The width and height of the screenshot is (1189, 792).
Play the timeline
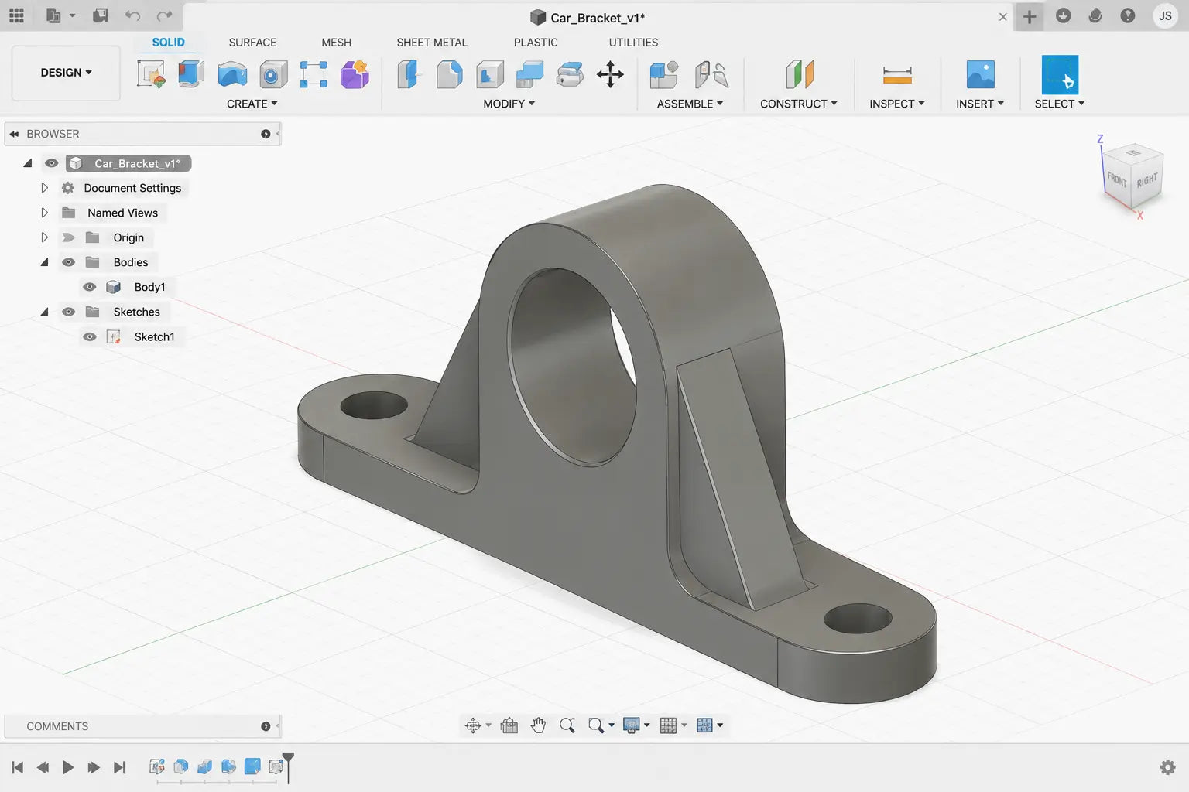point(68,767)
